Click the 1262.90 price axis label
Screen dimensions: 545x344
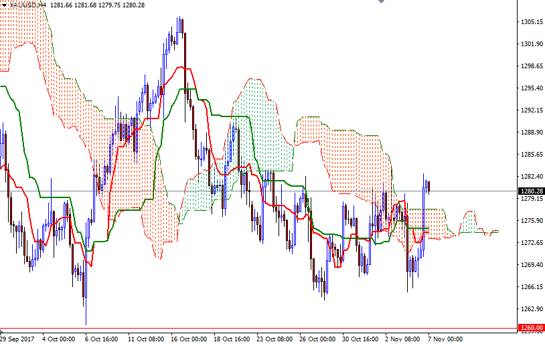(x=532, y=309)
